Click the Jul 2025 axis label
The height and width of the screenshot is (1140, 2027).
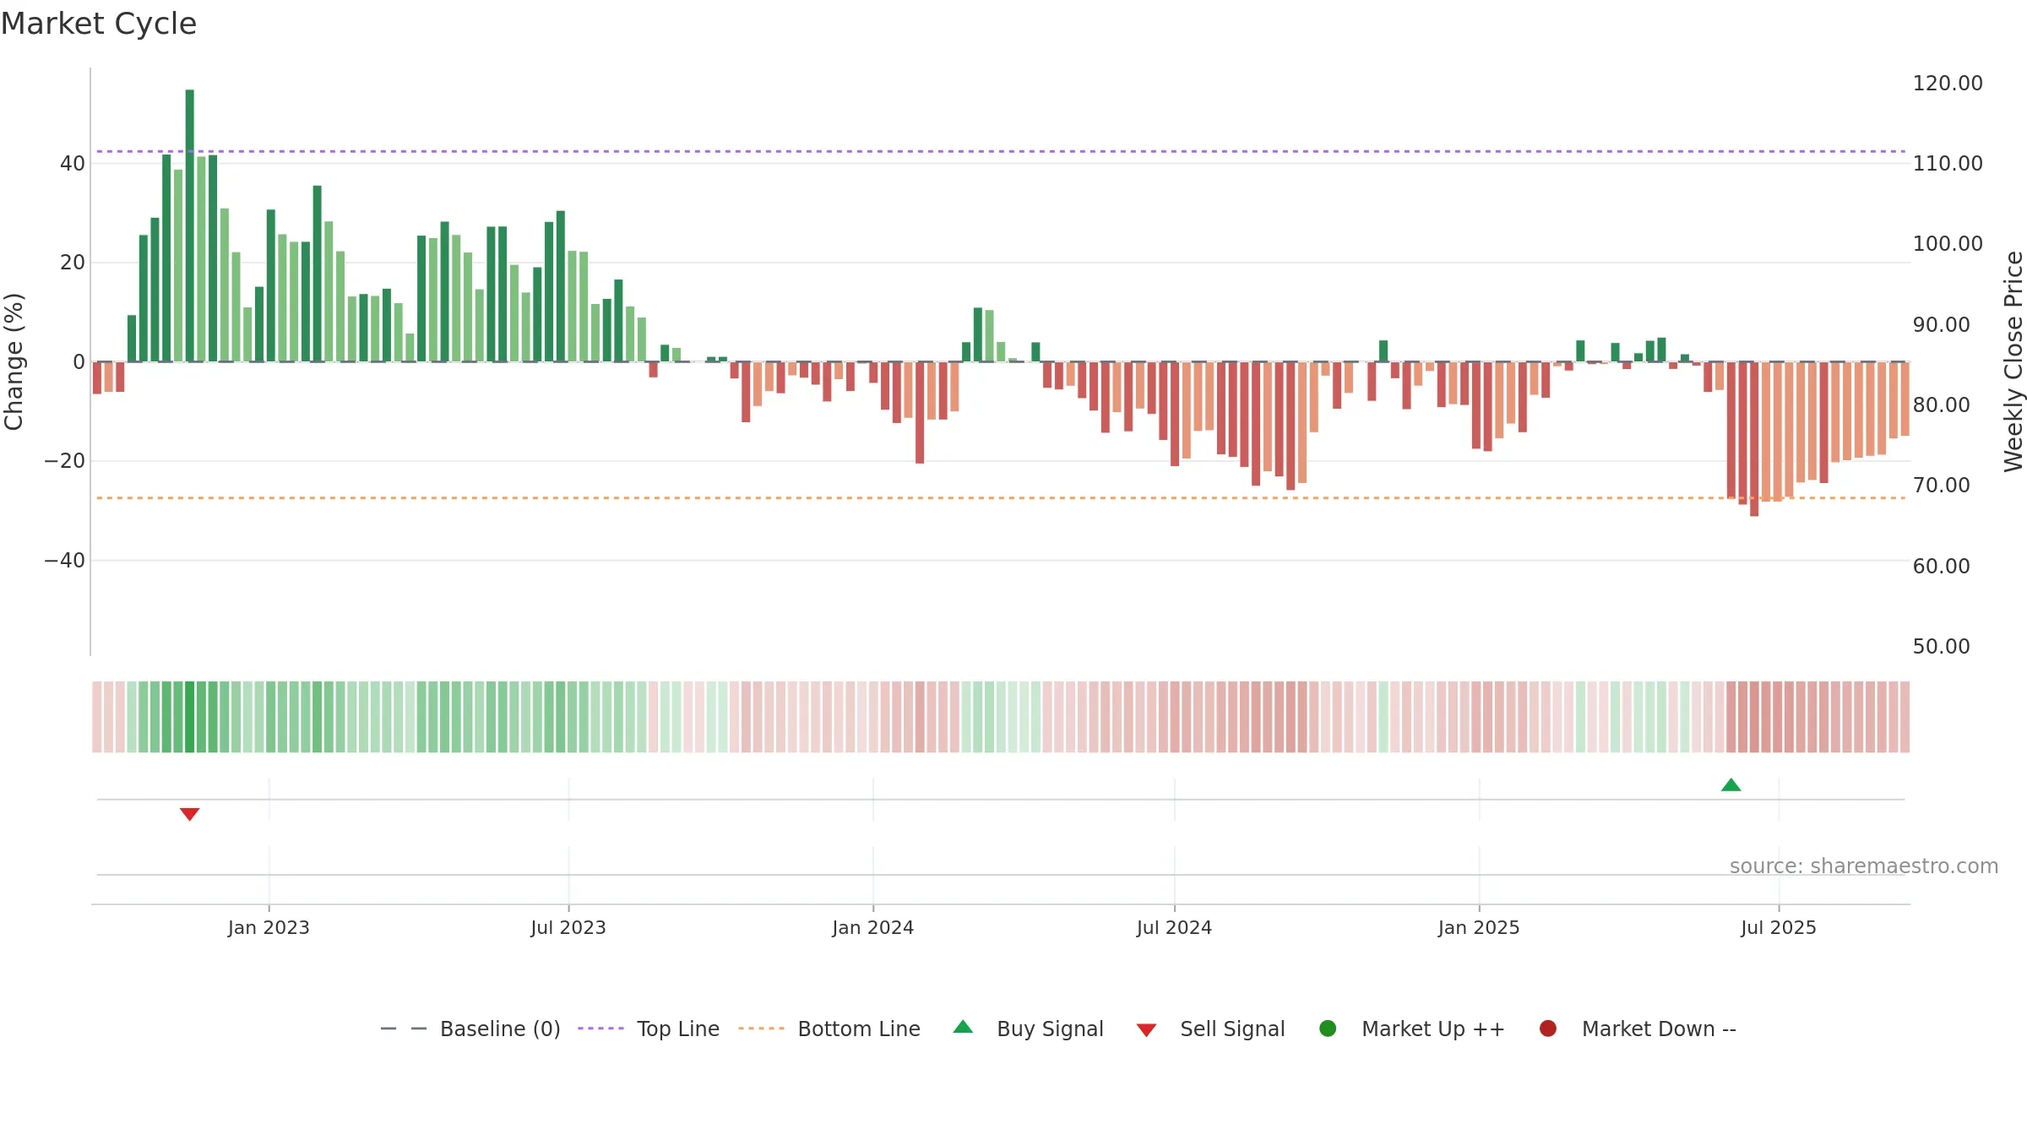coord(1779,927)
